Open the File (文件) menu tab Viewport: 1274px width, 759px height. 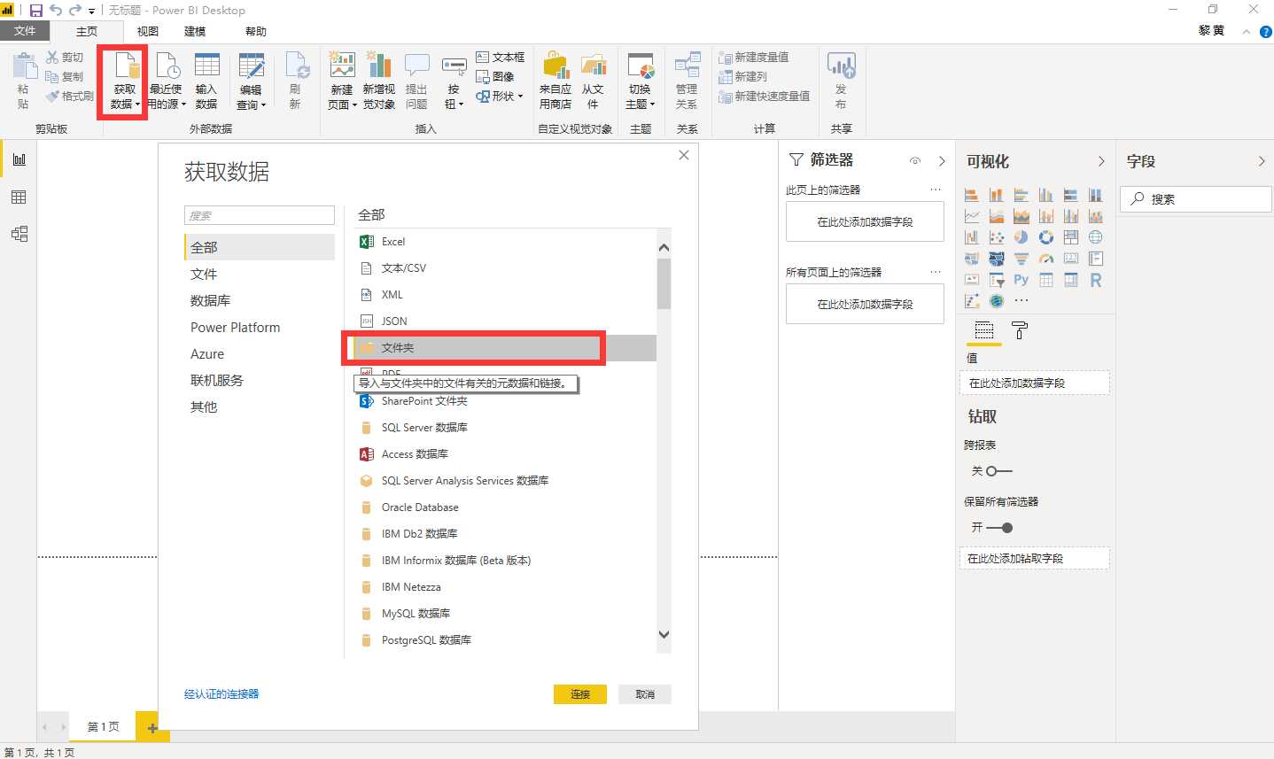pyautogui.click(x=25, y=31)
